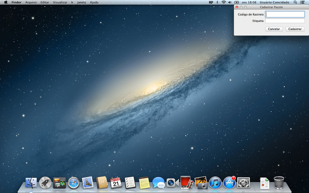Open the Finder menu
309x193 pixels.
[x=16, y=2]
